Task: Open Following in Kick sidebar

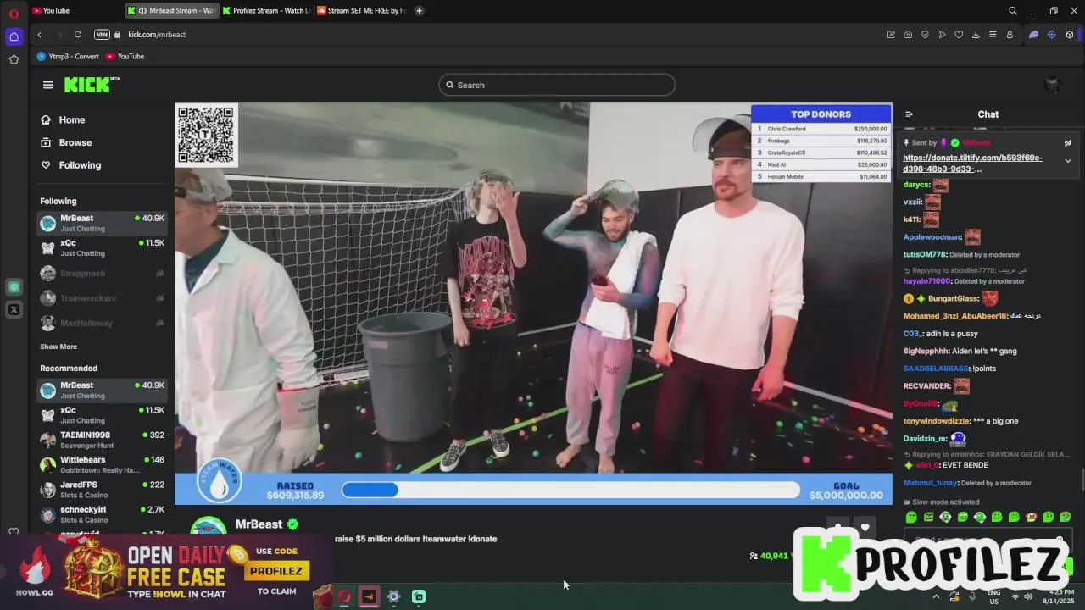Action: coord(70,165)
